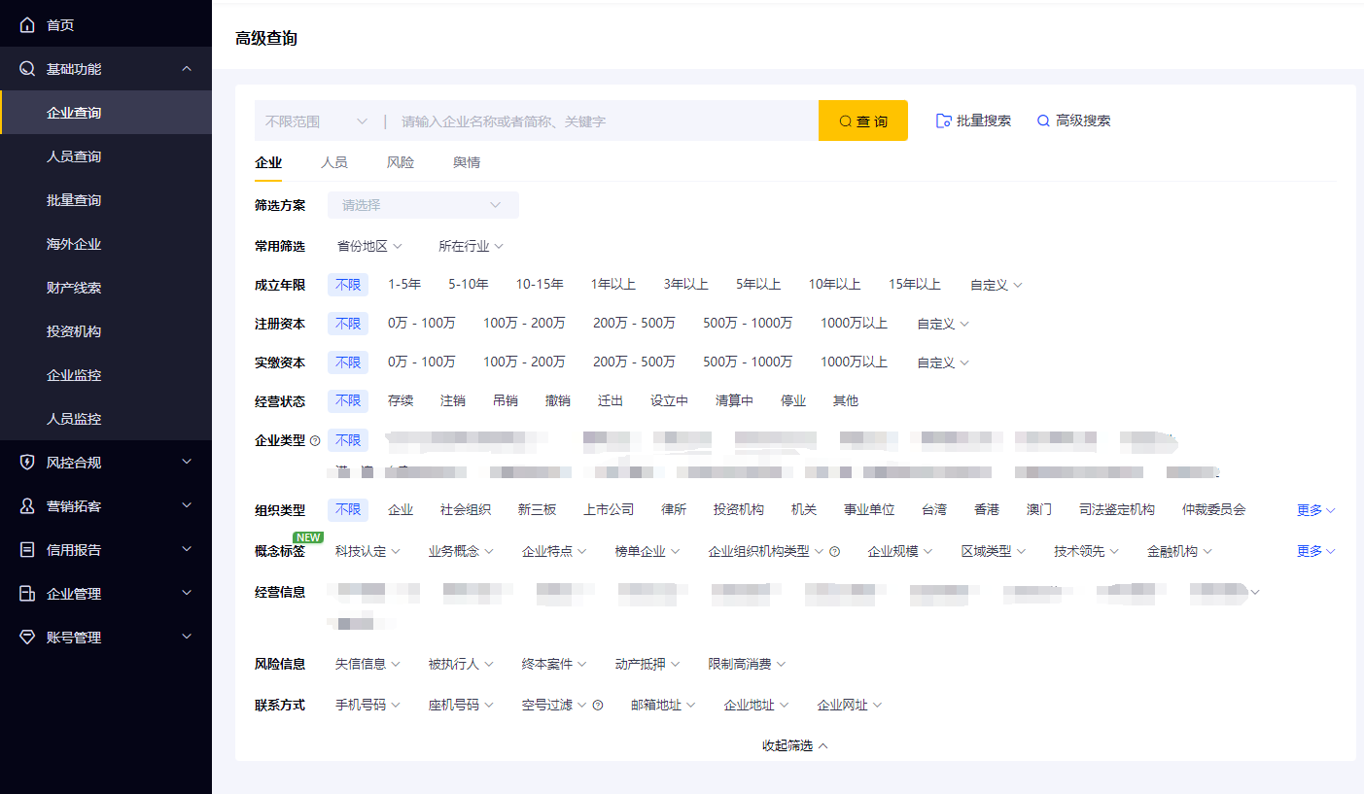Switch to the 风险 tab
Image resolution: width=1364 pixels, height=794 pixels.
[401, 162]
